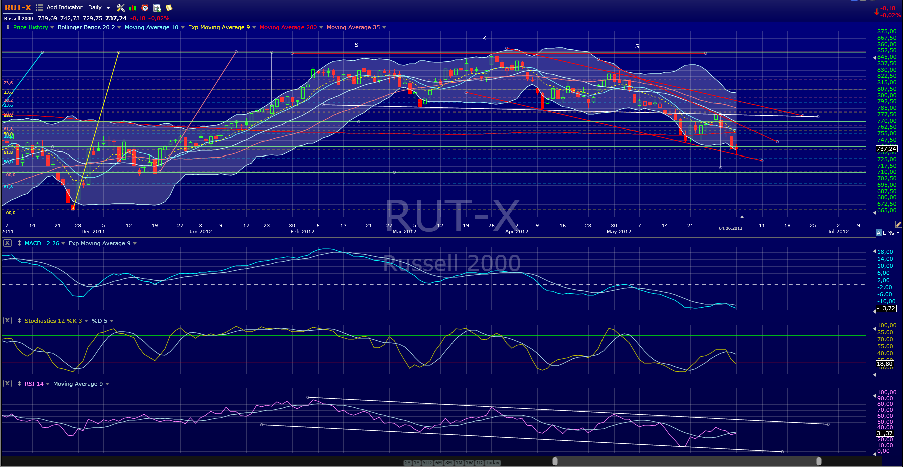Expand the %D 5 dropdown arrow

112,321
